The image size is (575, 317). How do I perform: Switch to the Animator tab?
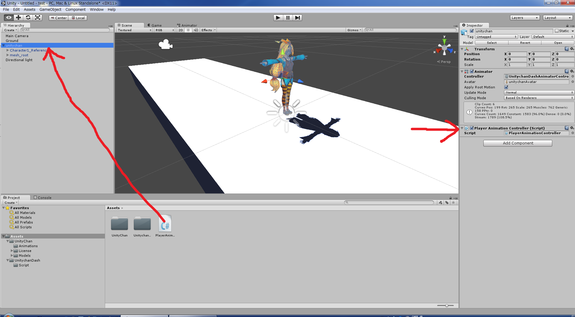point(187,25)
